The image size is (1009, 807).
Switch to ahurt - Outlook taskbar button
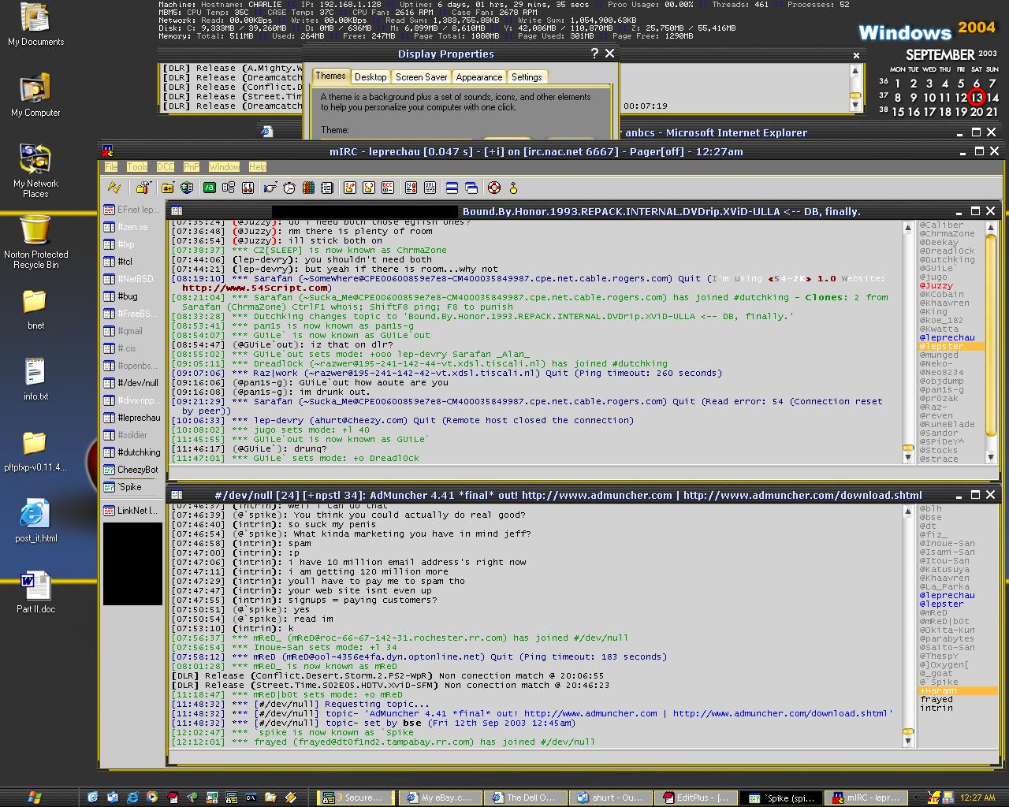pyautogui.click(x=612, y=798)
